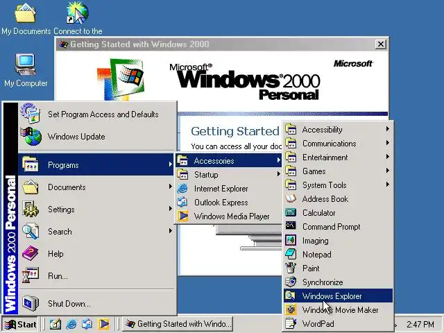Click the Accessories folder icon in Programs
The width and height of the screenshot is (444, 333).
point(182,160)
